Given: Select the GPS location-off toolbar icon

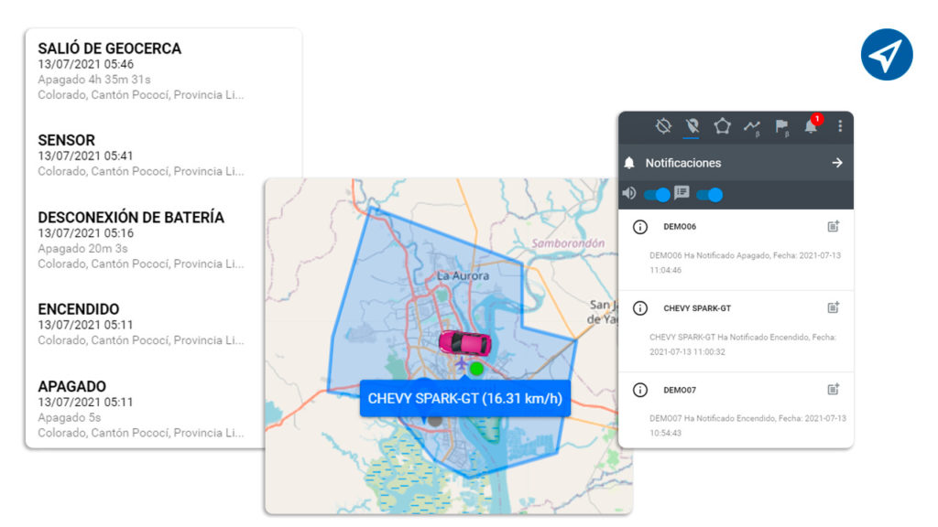Looking at the screenshot, I should coord(663,126).
